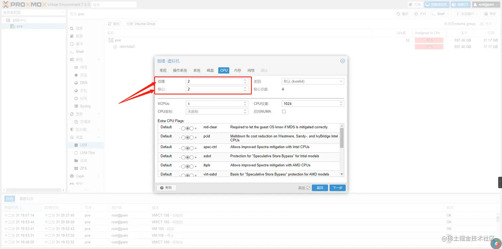Click the 下一步 next button
This screenshot has width=502, height=249.
point(337,188)
